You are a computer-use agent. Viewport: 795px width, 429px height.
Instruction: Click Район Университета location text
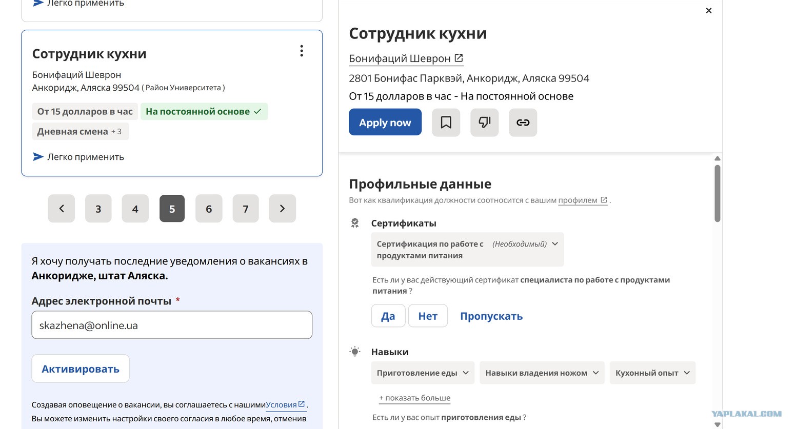(183, 88)
